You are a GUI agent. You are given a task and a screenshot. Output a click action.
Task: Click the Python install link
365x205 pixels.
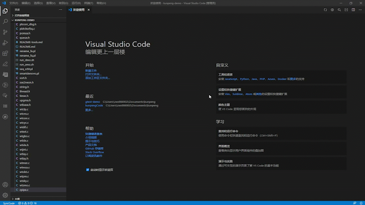click(x=245, y=79)
